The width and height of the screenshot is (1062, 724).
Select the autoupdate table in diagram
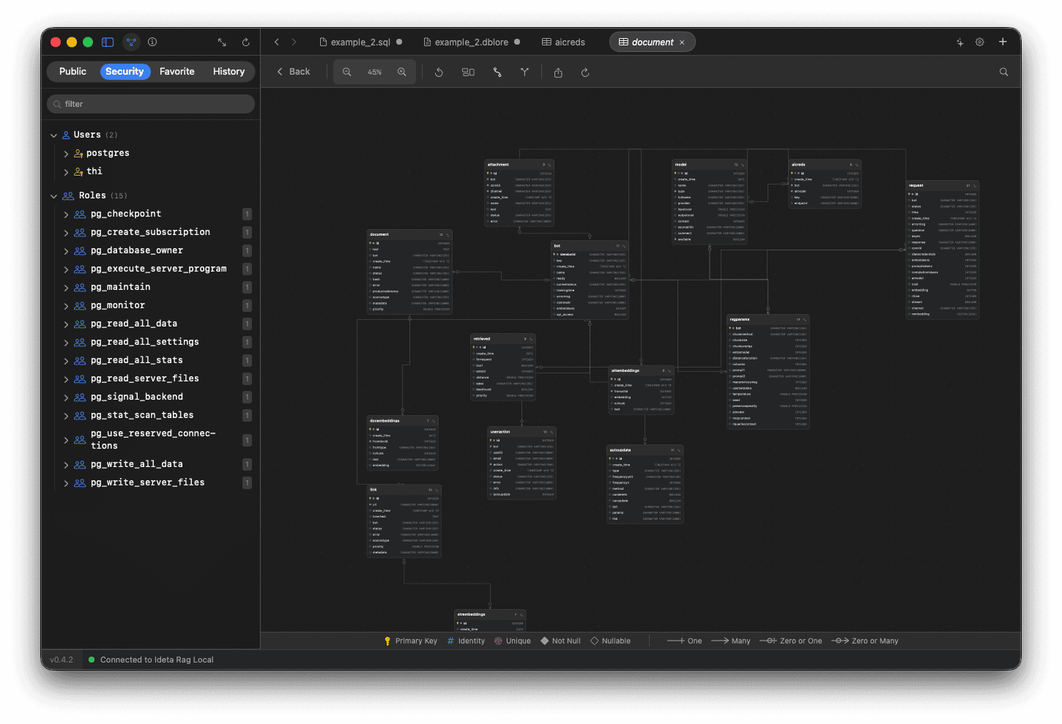[x=645, y=484]
